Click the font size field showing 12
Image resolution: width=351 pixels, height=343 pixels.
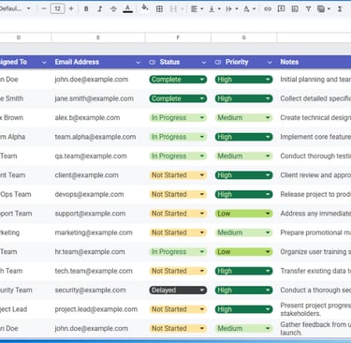(57, 8)
